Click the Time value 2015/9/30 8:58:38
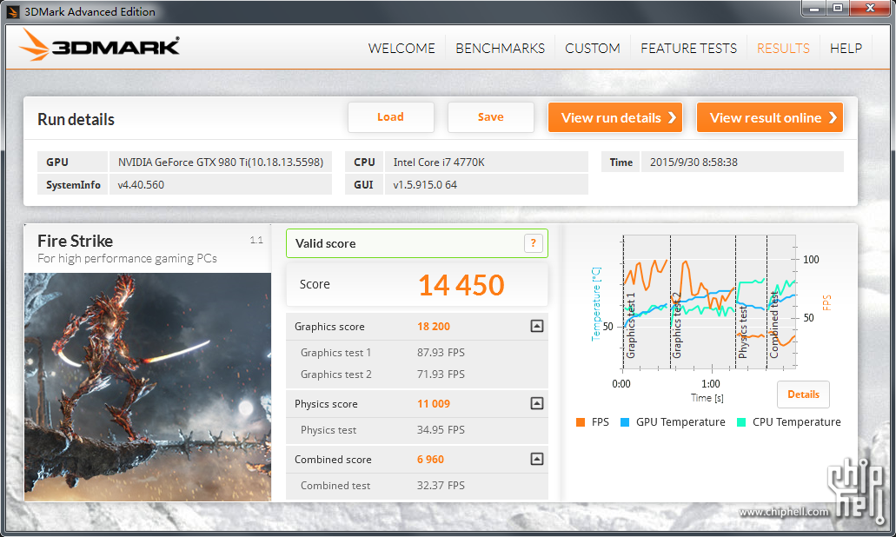 [x=694, y=162]
